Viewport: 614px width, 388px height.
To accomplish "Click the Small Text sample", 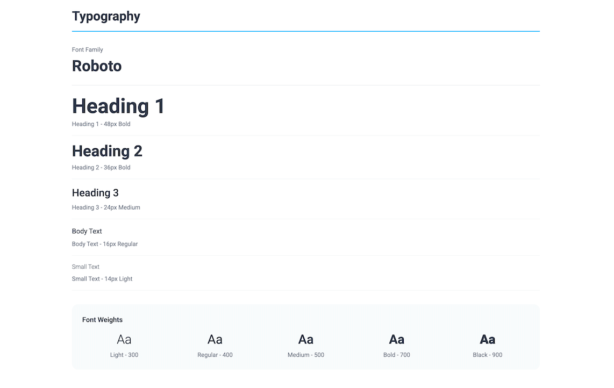I will (x=85, y=267).
